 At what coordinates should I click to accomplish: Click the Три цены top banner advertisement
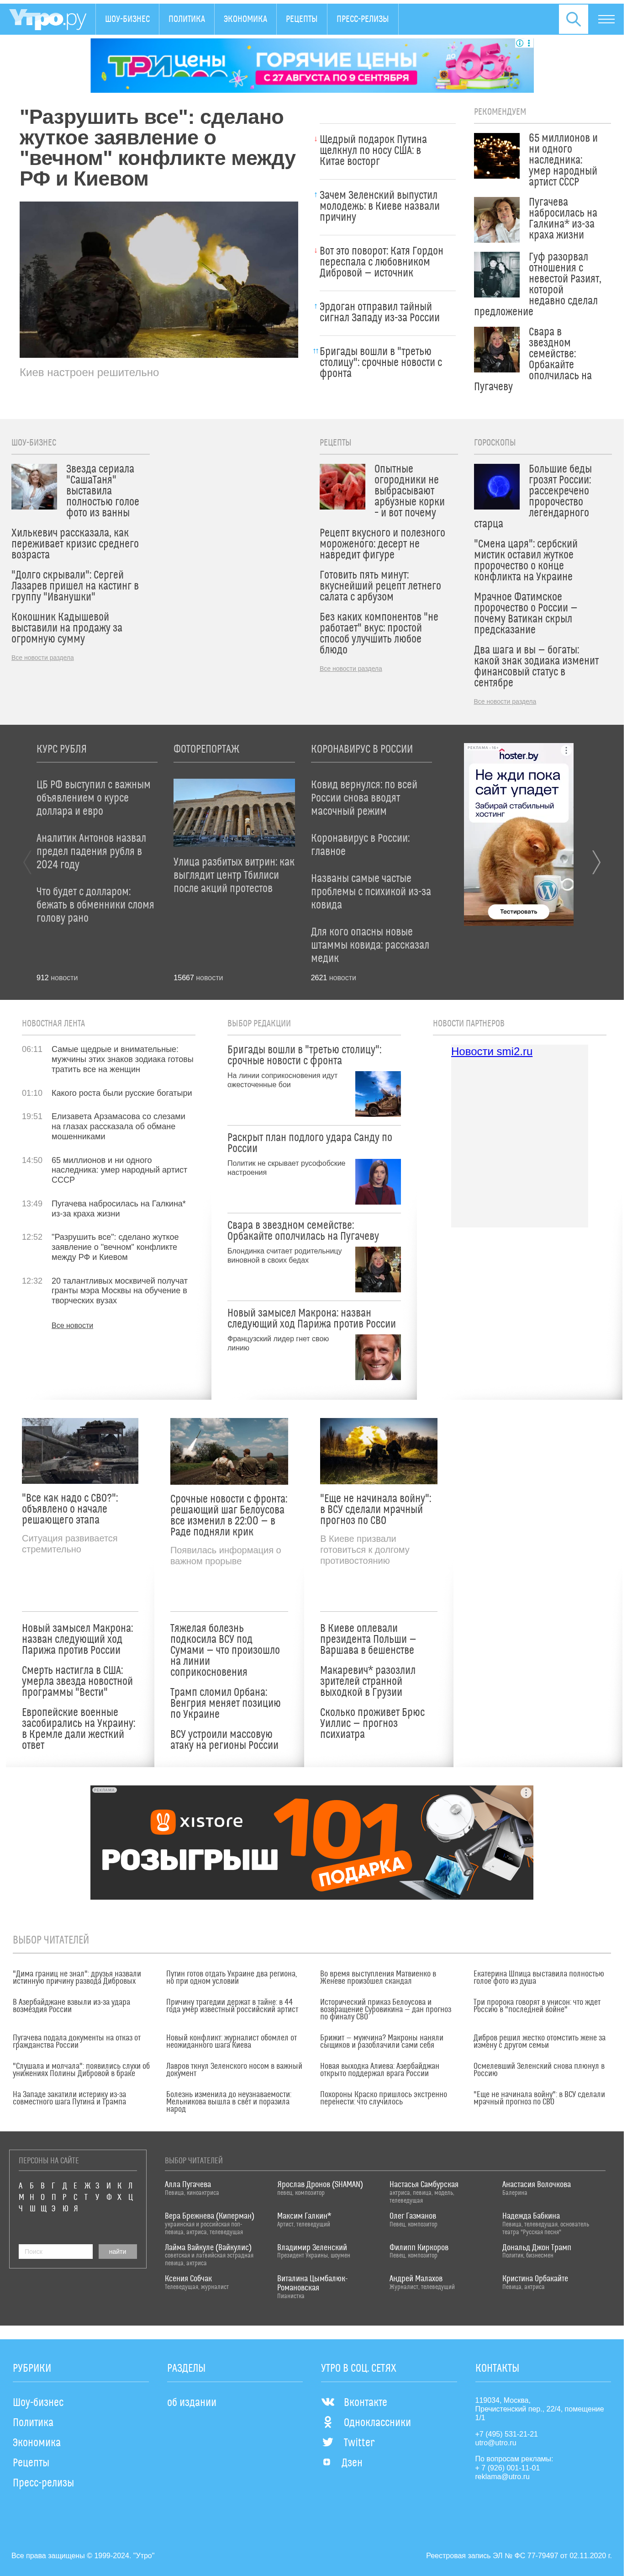[x=312, y=65]
